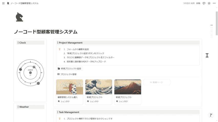This screenshot has height=122, width=218.
Task: Click the 5時間前 編集 edit history text
Action: click(189, 3)
